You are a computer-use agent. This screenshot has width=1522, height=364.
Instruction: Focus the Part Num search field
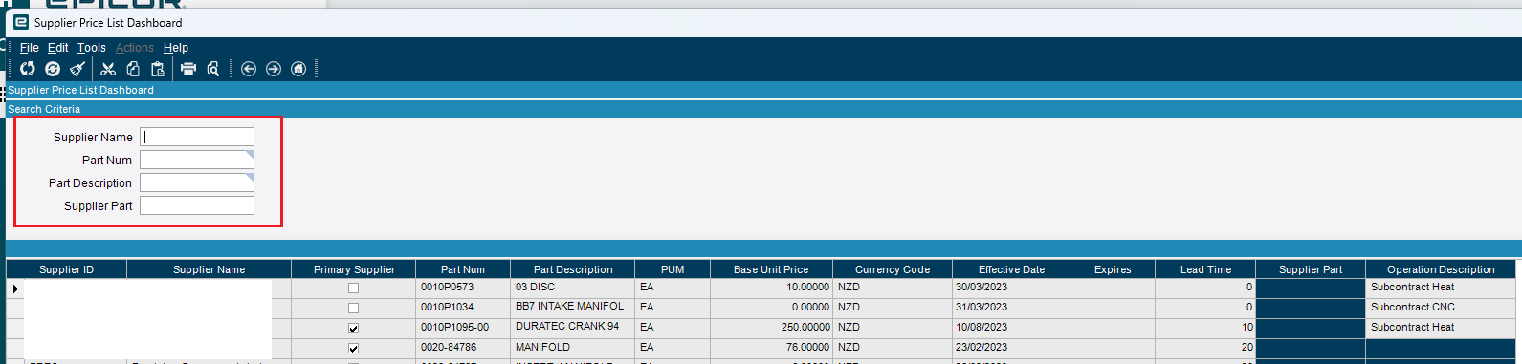pos(197,160)
